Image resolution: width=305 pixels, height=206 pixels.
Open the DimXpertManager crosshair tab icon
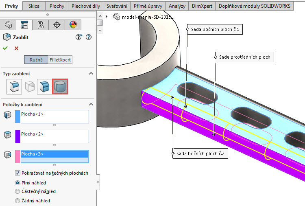(57, 25)
